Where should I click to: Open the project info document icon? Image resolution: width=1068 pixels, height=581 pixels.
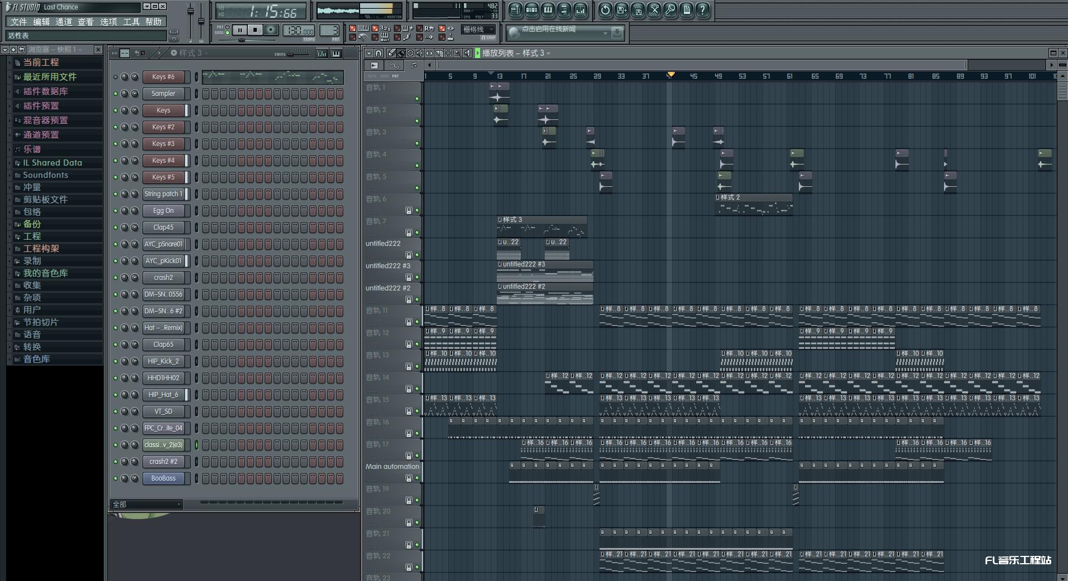pyautogui.click(x=686, y=9)
